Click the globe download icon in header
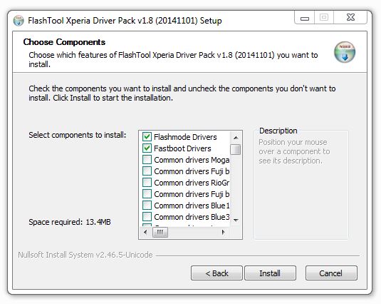Image resolution: width=381 pixels, height=304 pixels. pos(345,52)
